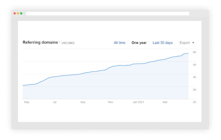The image size is (221, 140).
Task: Click the LIVE LINKS badge
Action: (68, 43)
